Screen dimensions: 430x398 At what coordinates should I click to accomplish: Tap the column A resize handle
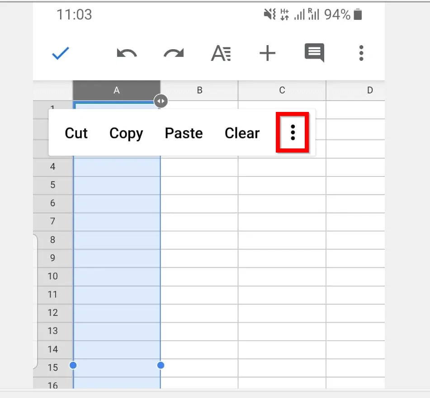tap(161, 101)
